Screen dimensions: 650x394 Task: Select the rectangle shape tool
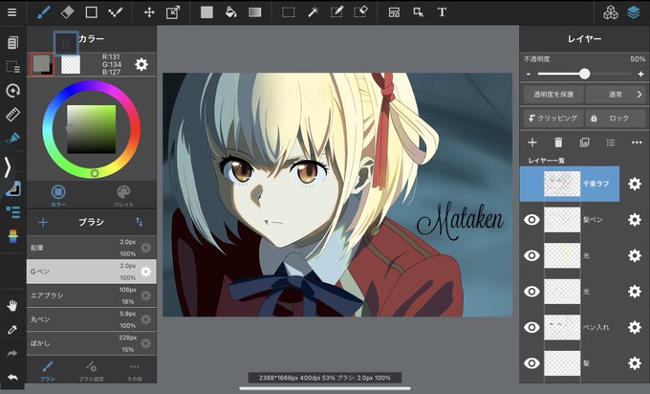click(x=91, y=12)
